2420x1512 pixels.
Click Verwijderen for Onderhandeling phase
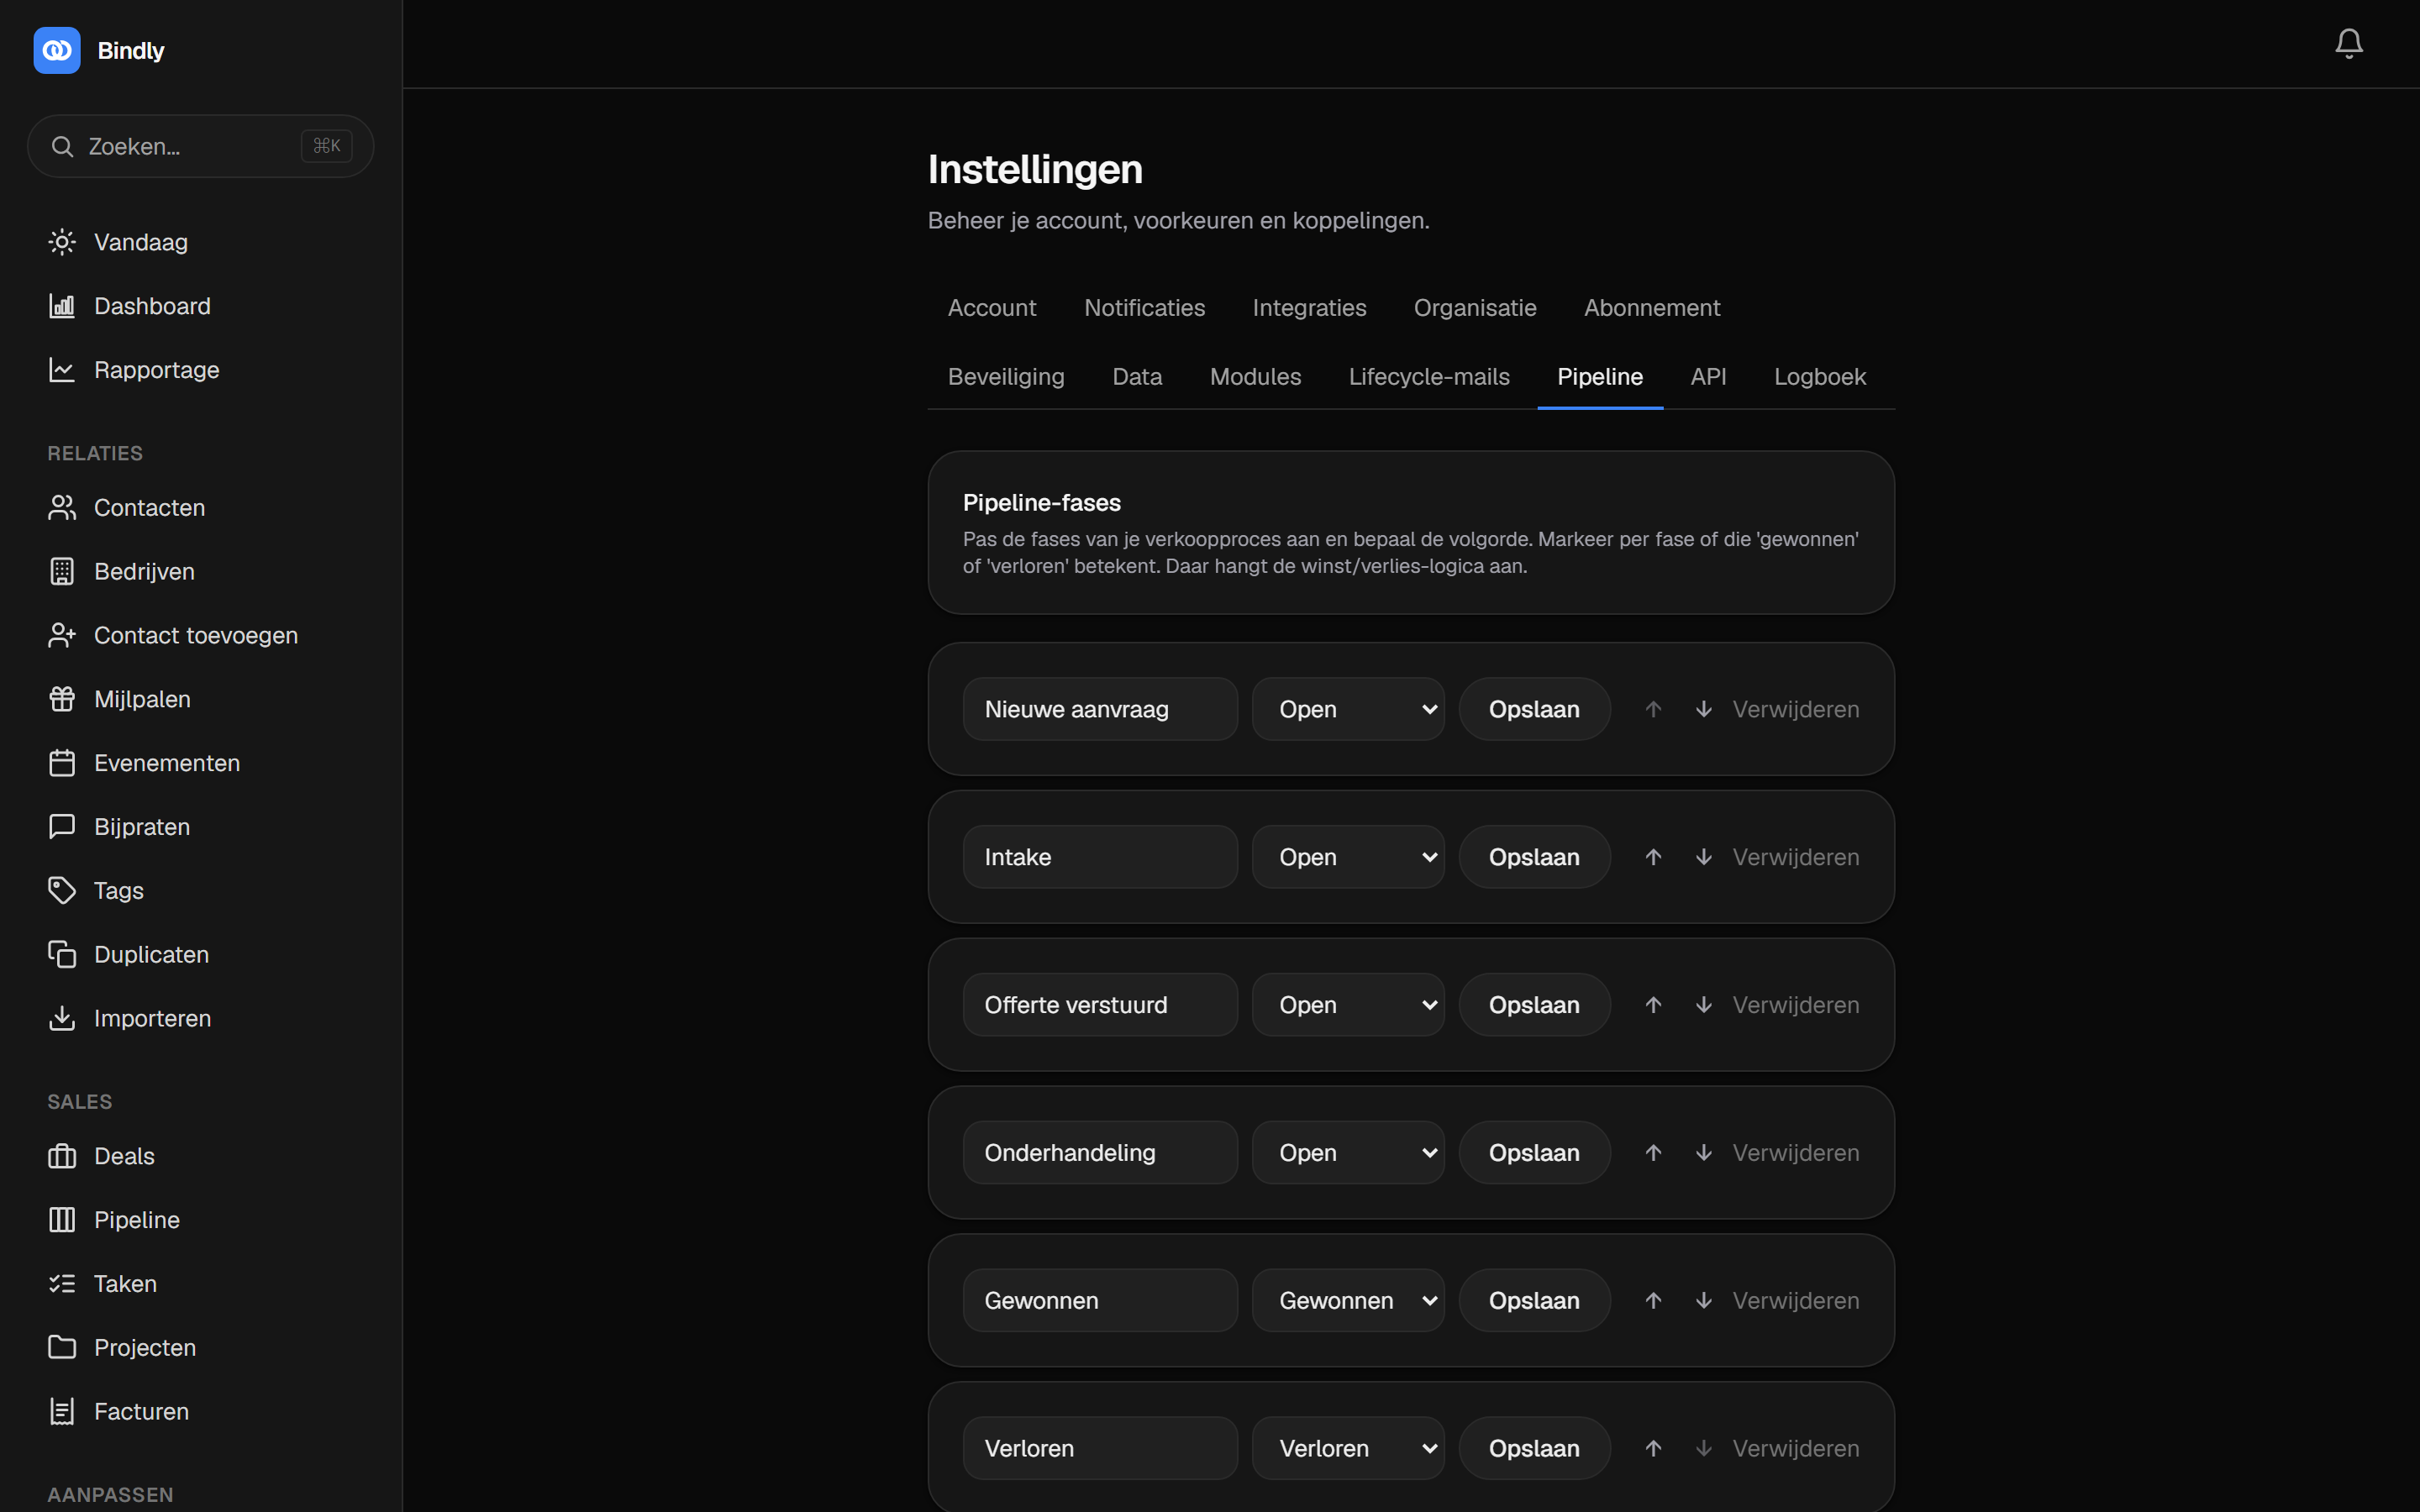pos(1795,1152)
